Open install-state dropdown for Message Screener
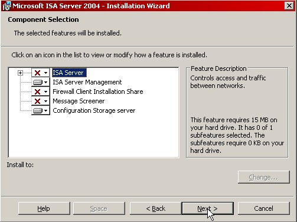The image size is (297, 222). [41, 101]
